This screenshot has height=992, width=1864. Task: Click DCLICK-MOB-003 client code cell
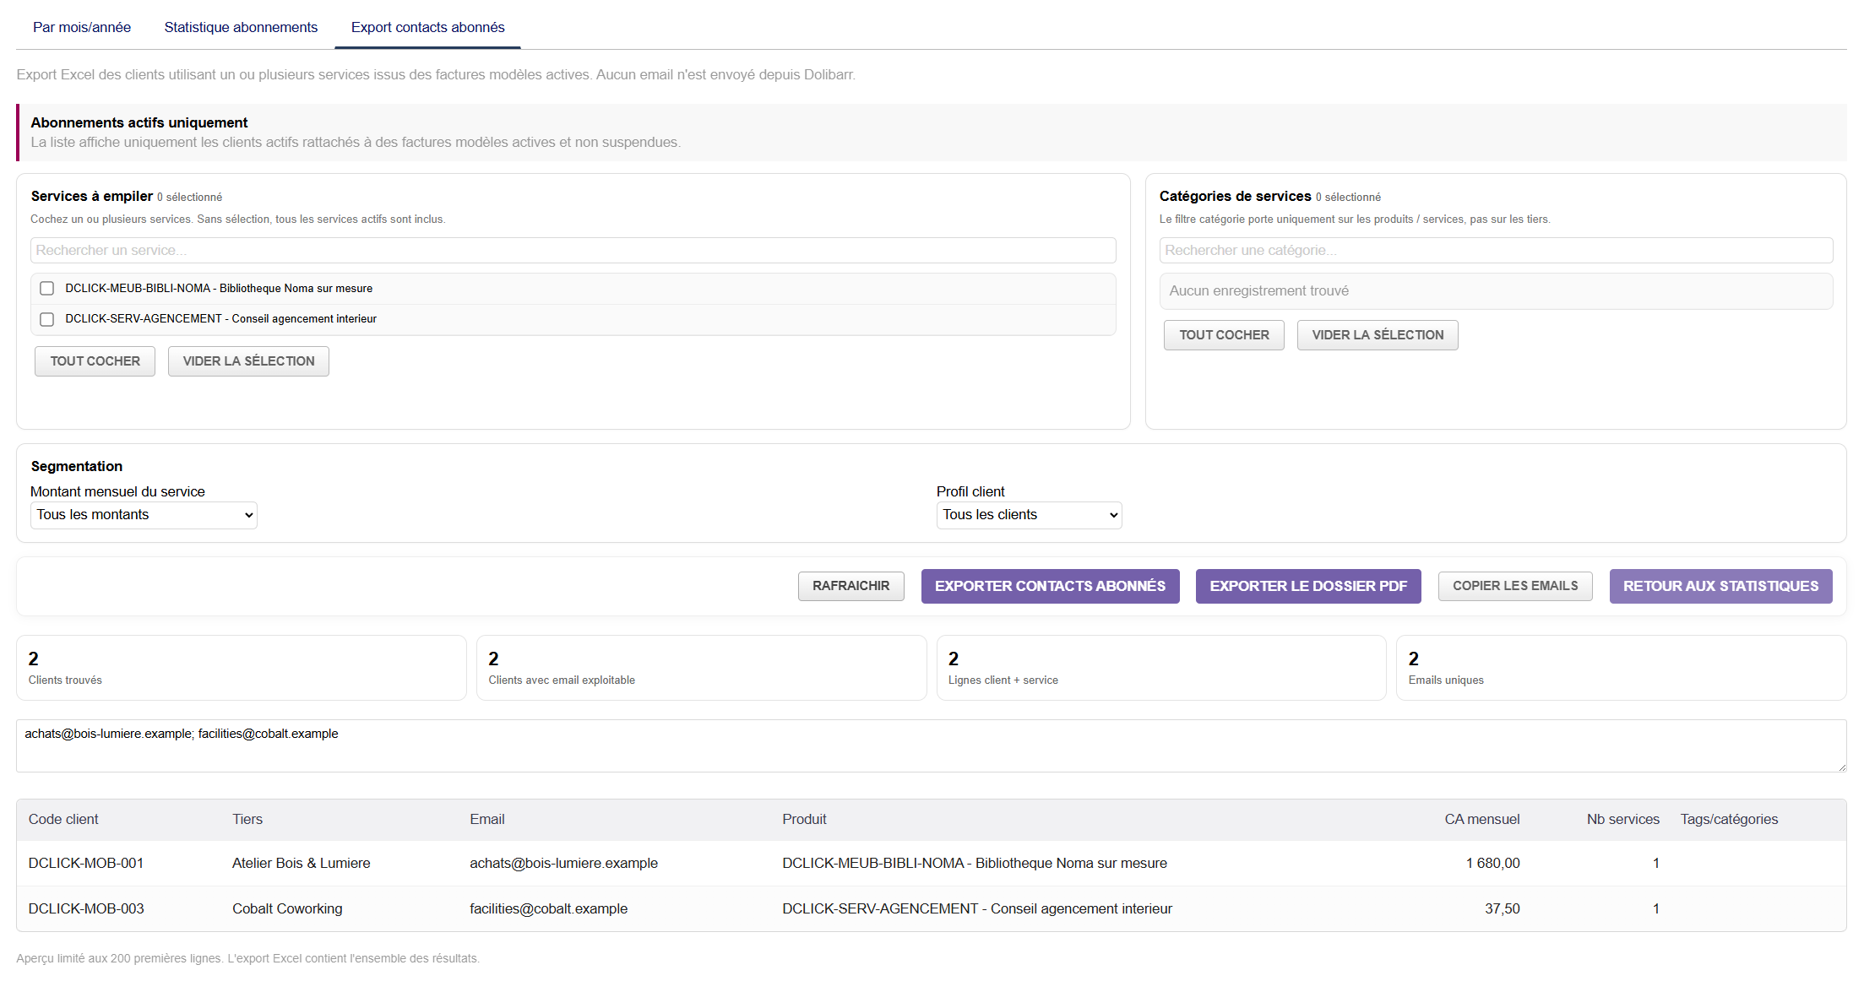[86, 908]
